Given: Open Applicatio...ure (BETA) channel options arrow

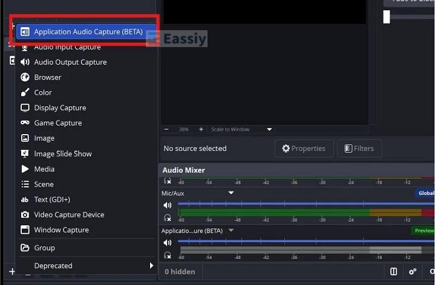Looking at the screenshot, I should pyautogui.click(x=231, y=230).
